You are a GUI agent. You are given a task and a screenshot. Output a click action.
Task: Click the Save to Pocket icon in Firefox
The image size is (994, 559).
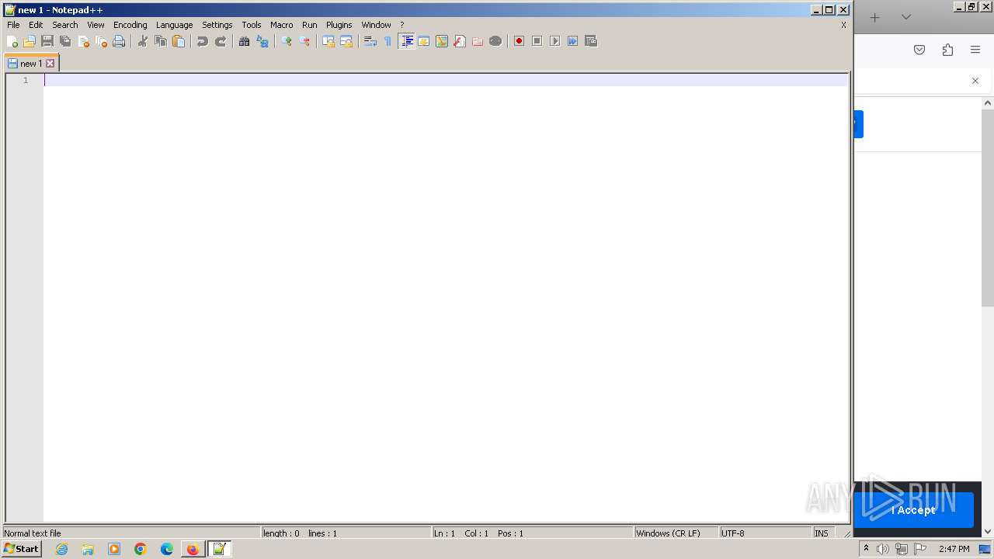click(919, 50)
